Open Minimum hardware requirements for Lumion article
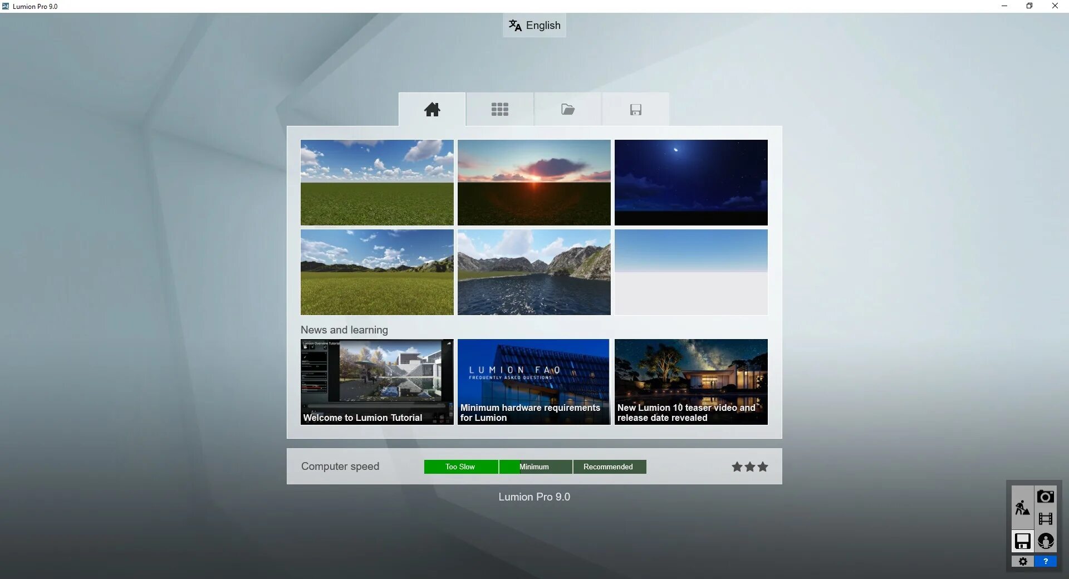The image size is (1069, 579). point(534,382)
